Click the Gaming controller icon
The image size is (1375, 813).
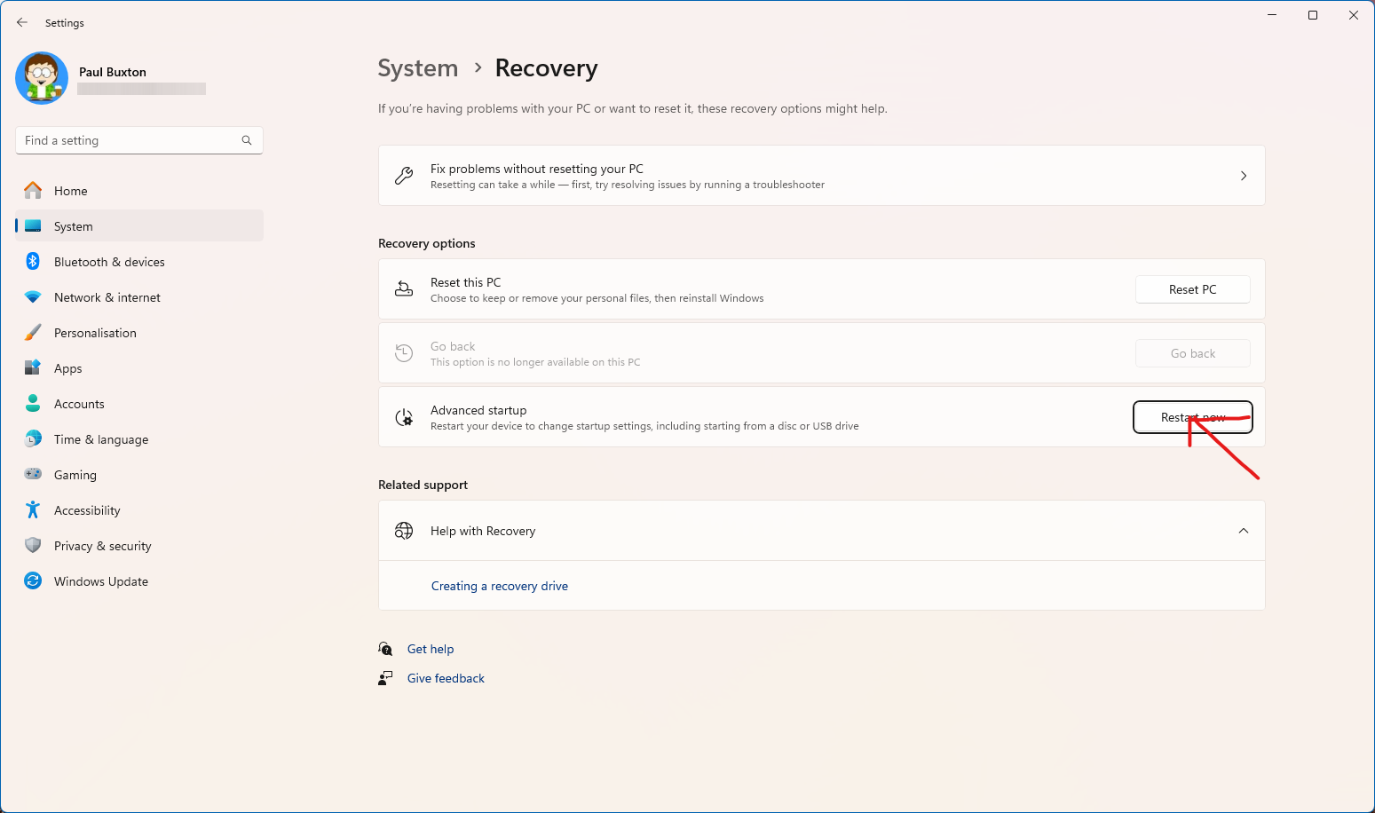[33, 474]
